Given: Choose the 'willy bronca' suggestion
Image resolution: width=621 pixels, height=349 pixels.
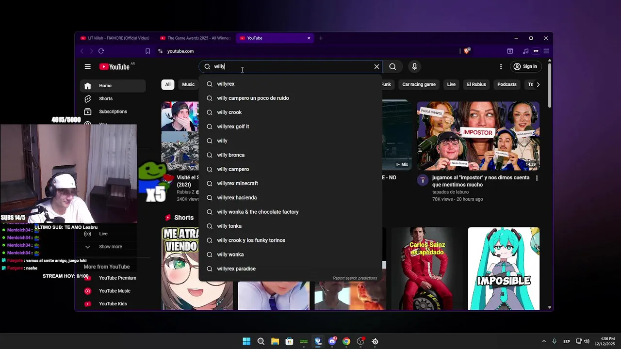Looking at the screenshot, I should [290, 155].
